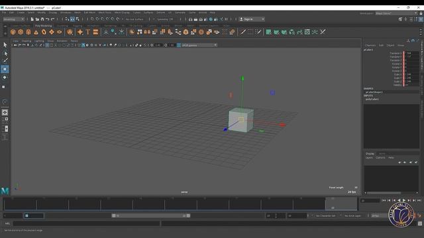
Task: Open the Workspace selector dropdown
Action: 396,13
